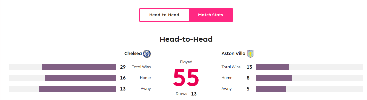Viewport: 367px width, 100px height.
Task: Open the Match Stats tab
Action: [x=210, y=15]
